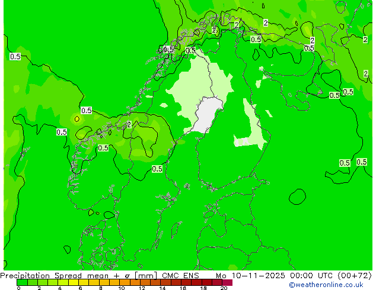This screenshot has width=376, height=290.
Task: Click the grey-white zero-spread area in map center
Action: (x=208, y=115)
